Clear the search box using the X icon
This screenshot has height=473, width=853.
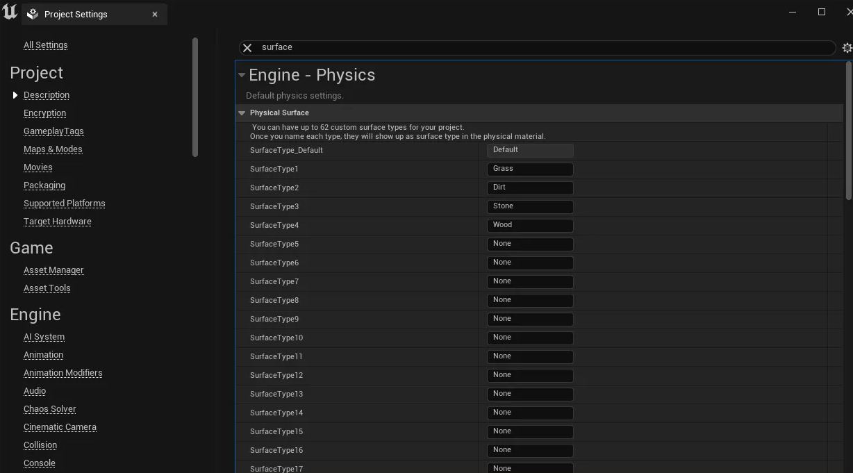coord(247,47)
